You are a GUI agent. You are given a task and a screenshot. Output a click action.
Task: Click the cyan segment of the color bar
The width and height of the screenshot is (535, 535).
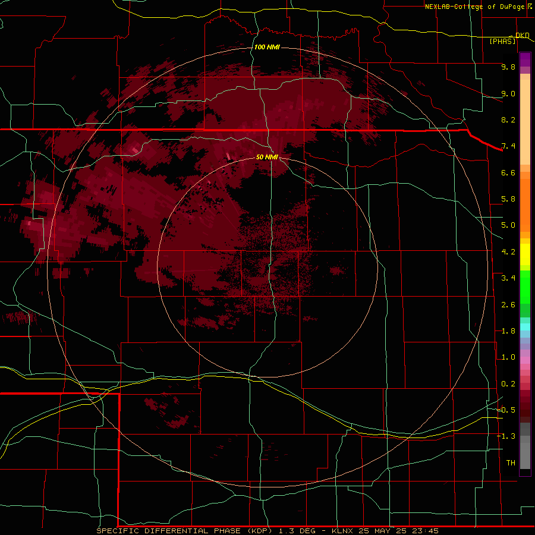(x=525, y=327)
